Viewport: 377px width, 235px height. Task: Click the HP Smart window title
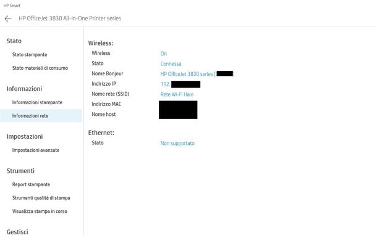12,6
